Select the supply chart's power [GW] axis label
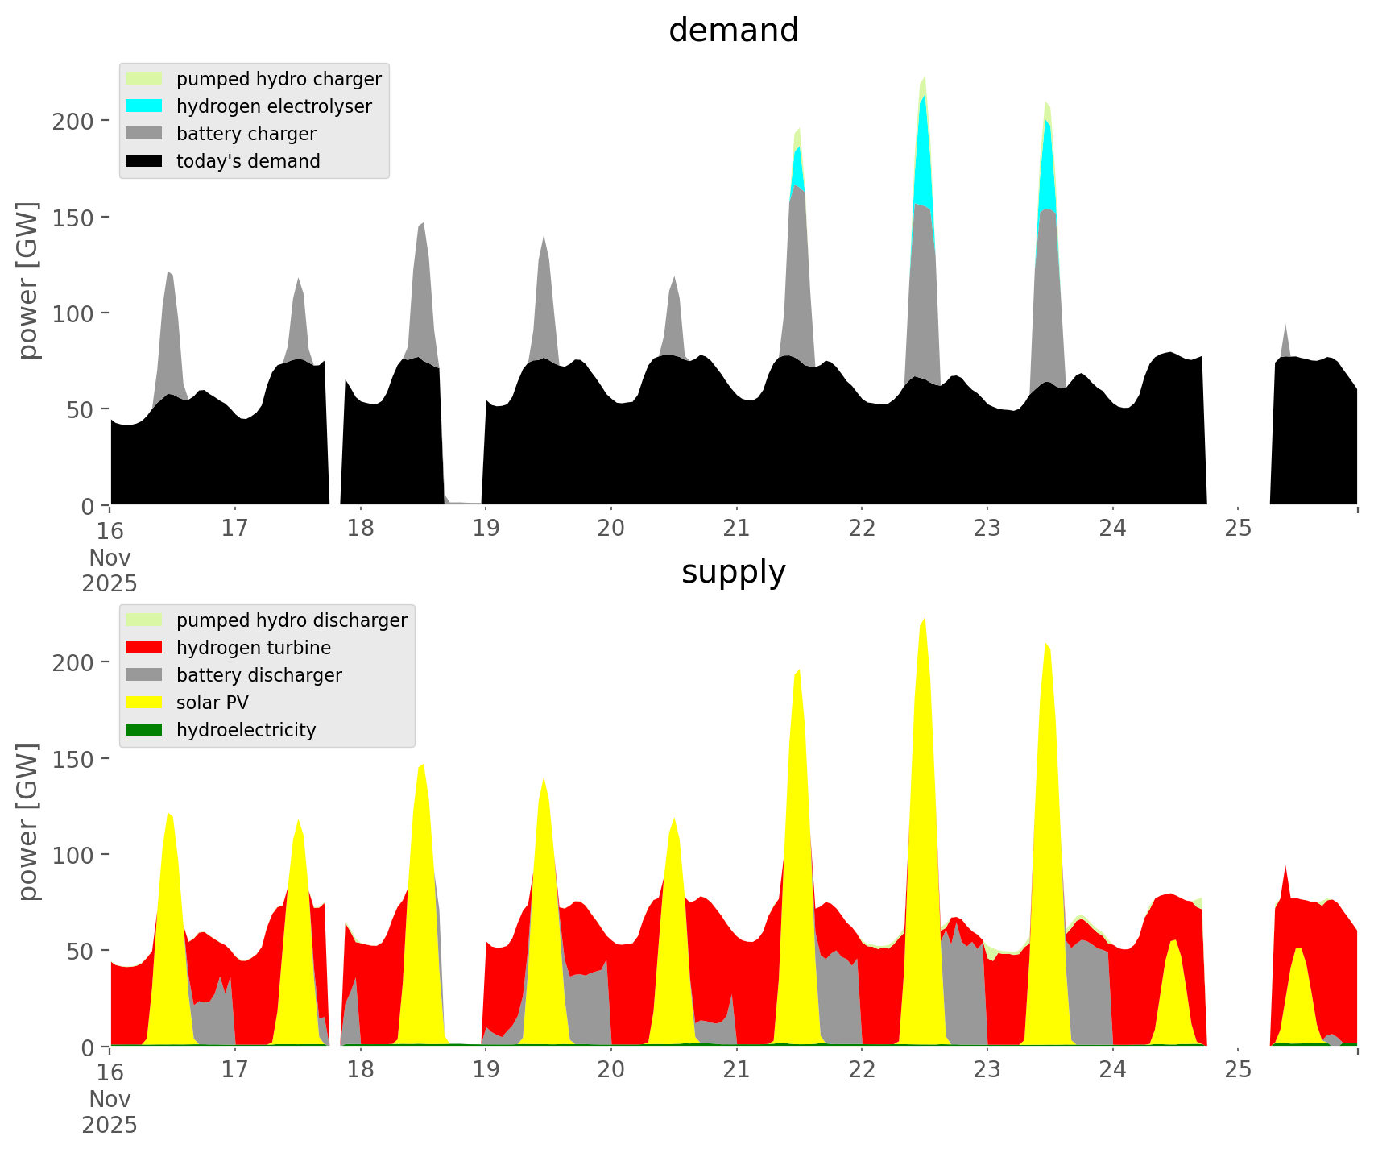1374x1153 pixels. (x=28, y=822)
